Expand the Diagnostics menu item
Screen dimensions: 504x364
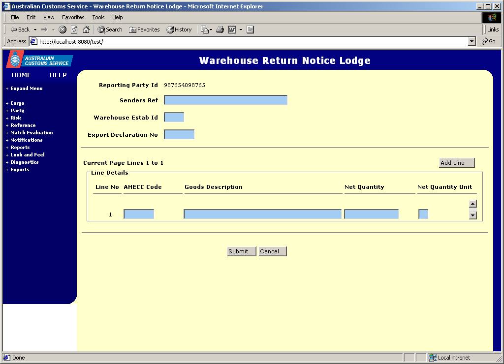[x=22, y=162]
